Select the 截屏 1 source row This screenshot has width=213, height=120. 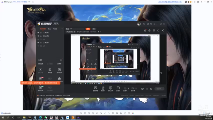pyautogui.click(x=50, y=43)
